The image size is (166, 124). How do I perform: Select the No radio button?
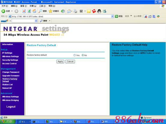(x=83, y=55)
